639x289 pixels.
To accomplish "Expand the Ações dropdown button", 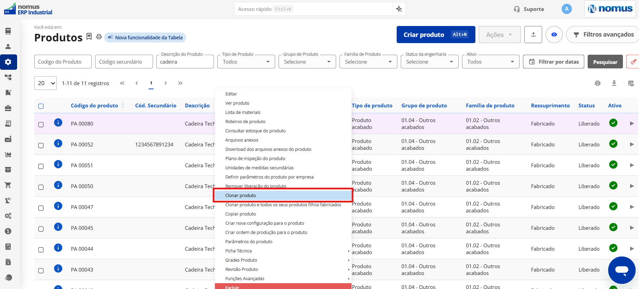I will pos(500,35).
